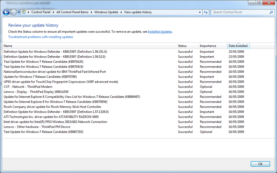Select Lenovo ThinkPad PM Device row
This screenshot has height=173, width=277.
[126, 127]
